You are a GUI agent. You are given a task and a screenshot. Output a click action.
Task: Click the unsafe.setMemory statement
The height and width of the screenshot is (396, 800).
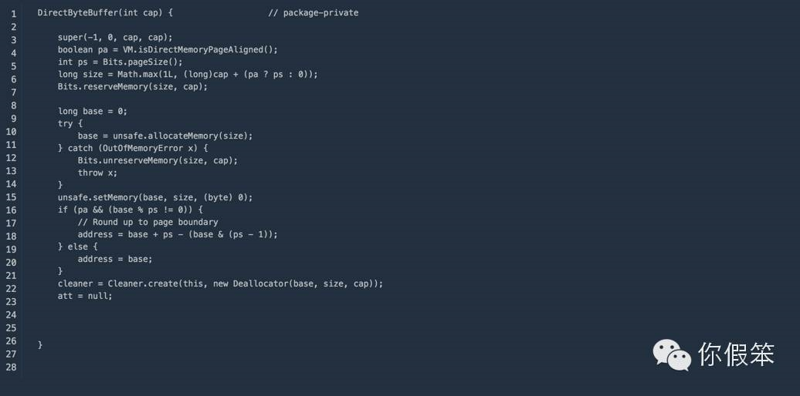(155, 197)
